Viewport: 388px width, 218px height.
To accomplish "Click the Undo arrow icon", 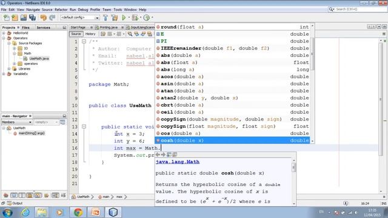I will click(x=43, y=18).
